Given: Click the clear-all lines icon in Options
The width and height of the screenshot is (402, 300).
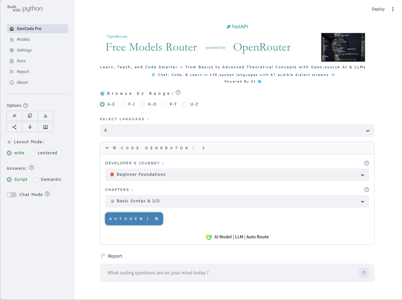Looking at the screenshot, I should click(x=15, y=116).
